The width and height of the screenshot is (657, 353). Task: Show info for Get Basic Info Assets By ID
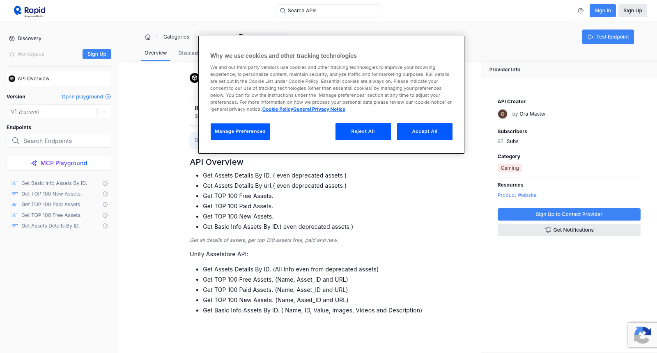pos(105,183)
